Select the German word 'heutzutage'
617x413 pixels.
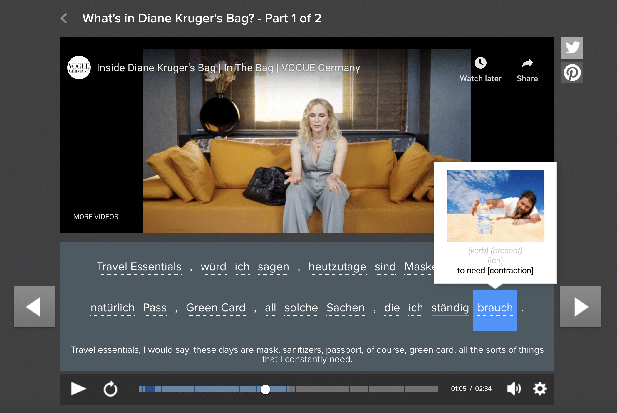[x=337, y=267]
